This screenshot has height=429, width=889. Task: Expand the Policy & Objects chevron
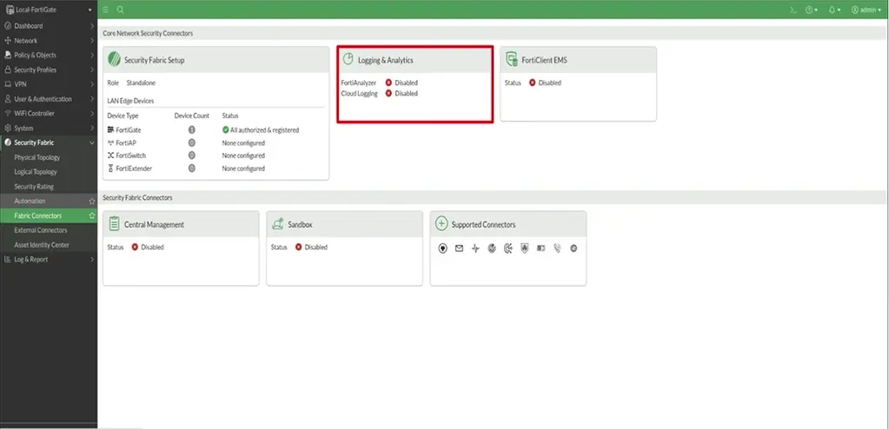click(92, 55)
